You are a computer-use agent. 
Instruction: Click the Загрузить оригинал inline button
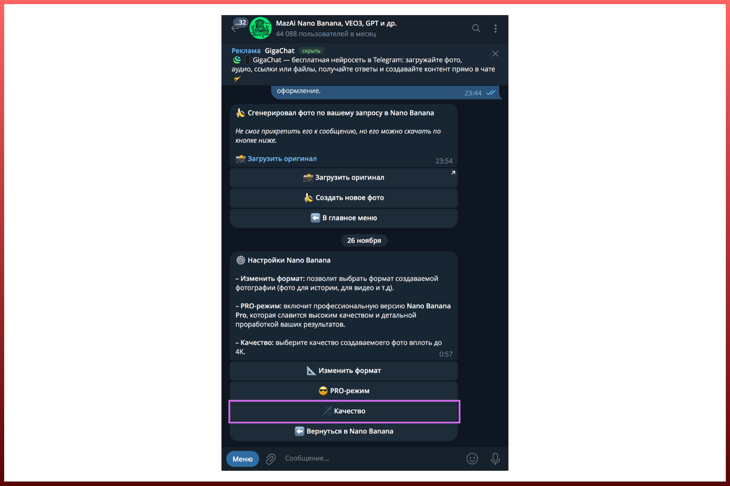tap(343, 178)
